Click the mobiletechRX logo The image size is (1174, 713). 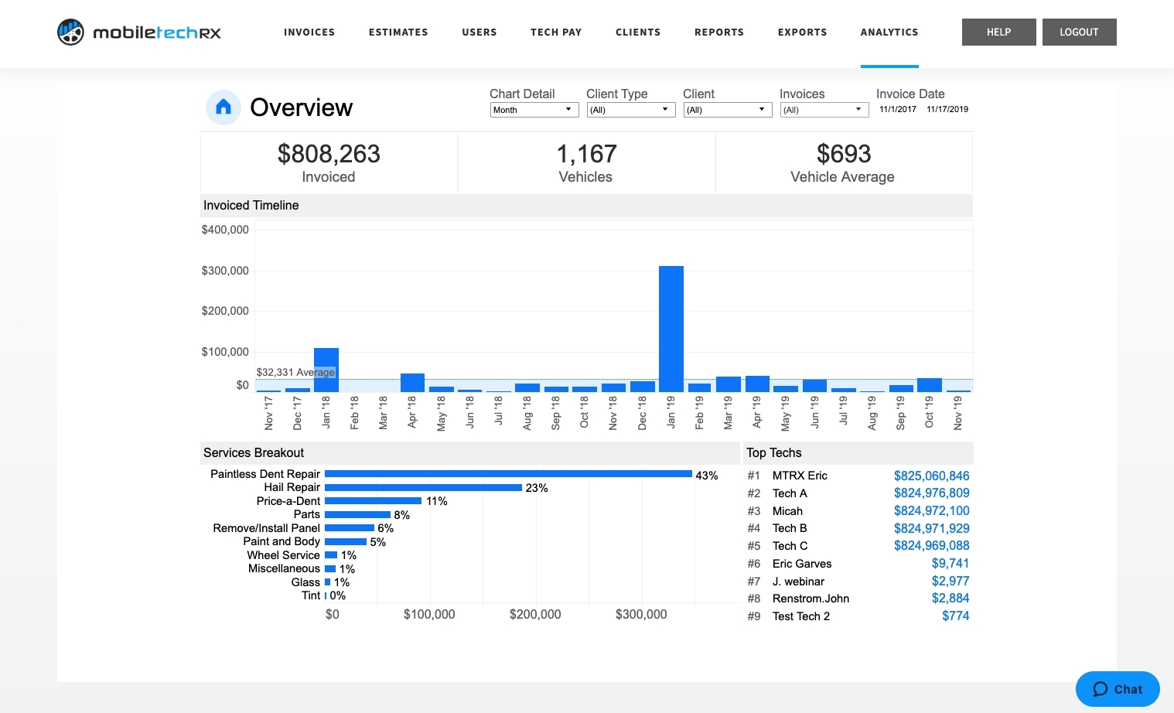tap(139, 32)
